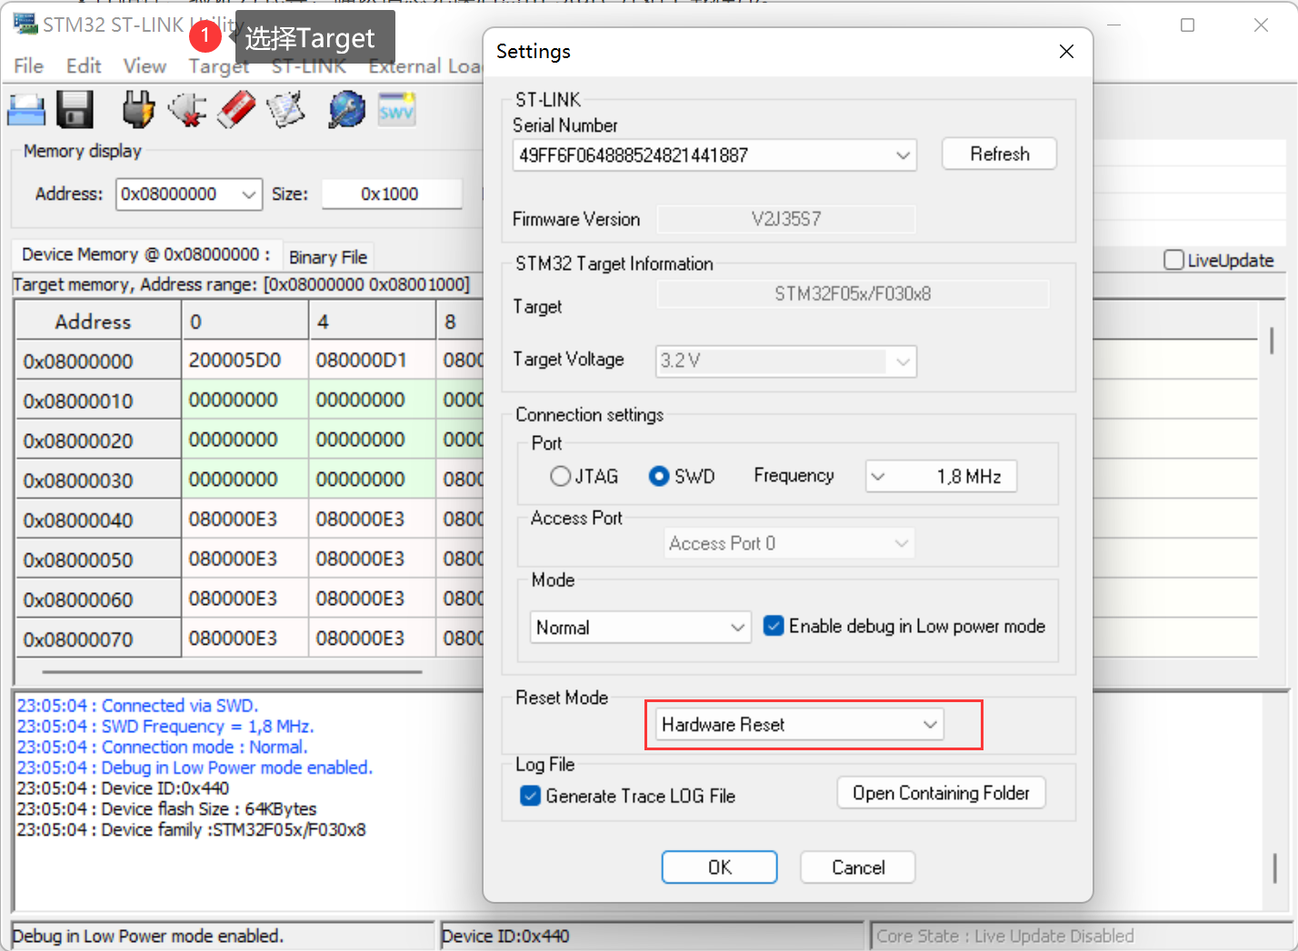
Task: Click the Open file toolbar icon
Action: point(26,111)
